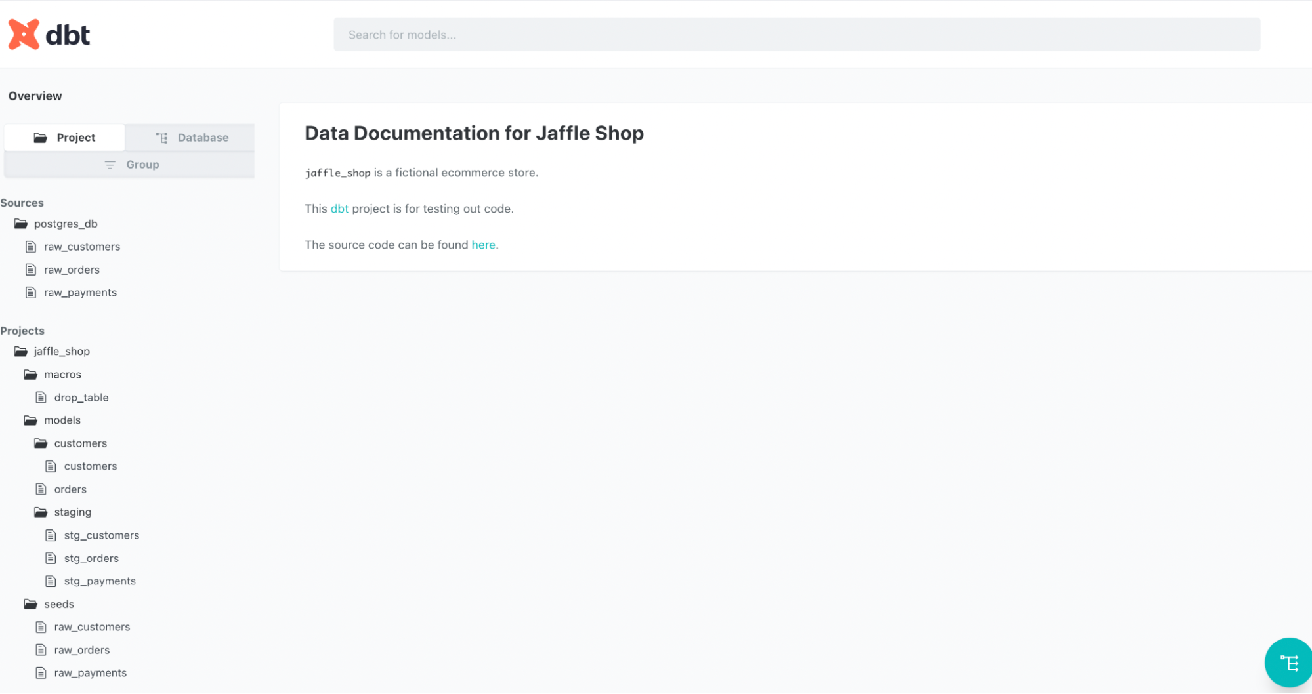The height and width of the screenshot is (694, 1312).
Task: Open the lineage graph floating button
Action: [1288, 663]
